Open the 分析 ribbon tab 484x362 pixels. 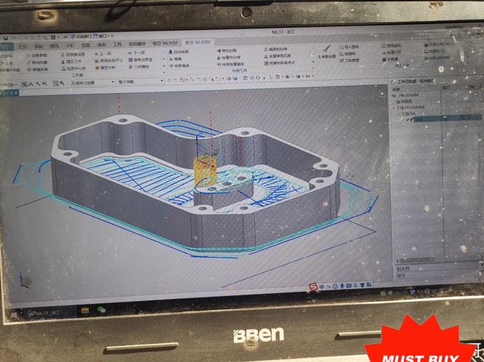tap(71, 46)
